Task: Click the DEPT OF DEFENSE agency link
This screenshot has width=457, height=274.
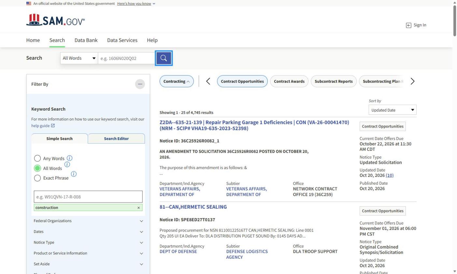Action: pyautogui.click(x=178, y=251)
